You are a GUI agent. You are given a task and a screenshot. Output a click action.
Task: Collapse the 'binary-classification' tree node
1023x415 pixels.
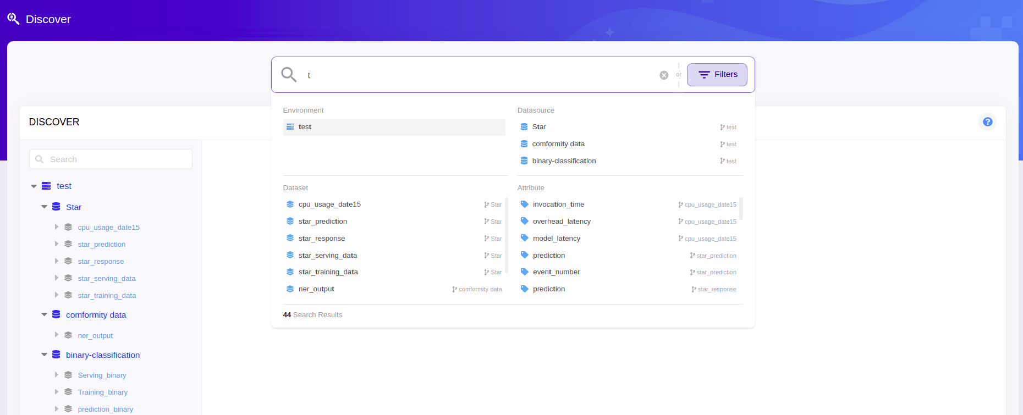(44, 355)
